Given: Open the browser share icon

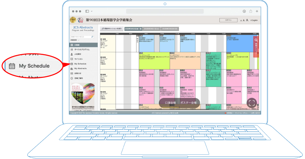Looking at the screenshot, I should (x=251, y=11).
